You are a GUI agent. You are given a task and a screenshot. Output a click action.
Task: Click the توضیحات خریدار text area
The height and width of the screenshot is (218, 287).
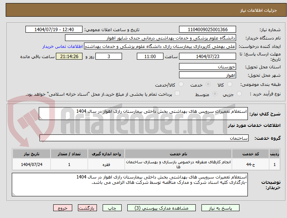tap(130, 185)
